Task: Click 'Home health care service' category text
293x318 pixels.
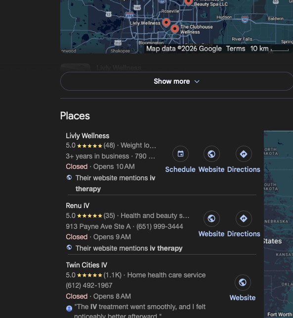Action: click(x=167, y=275)
